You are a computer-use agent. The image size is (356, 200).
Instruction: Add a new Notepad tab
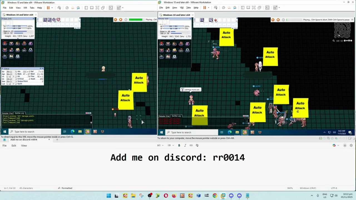coord(57,139)
